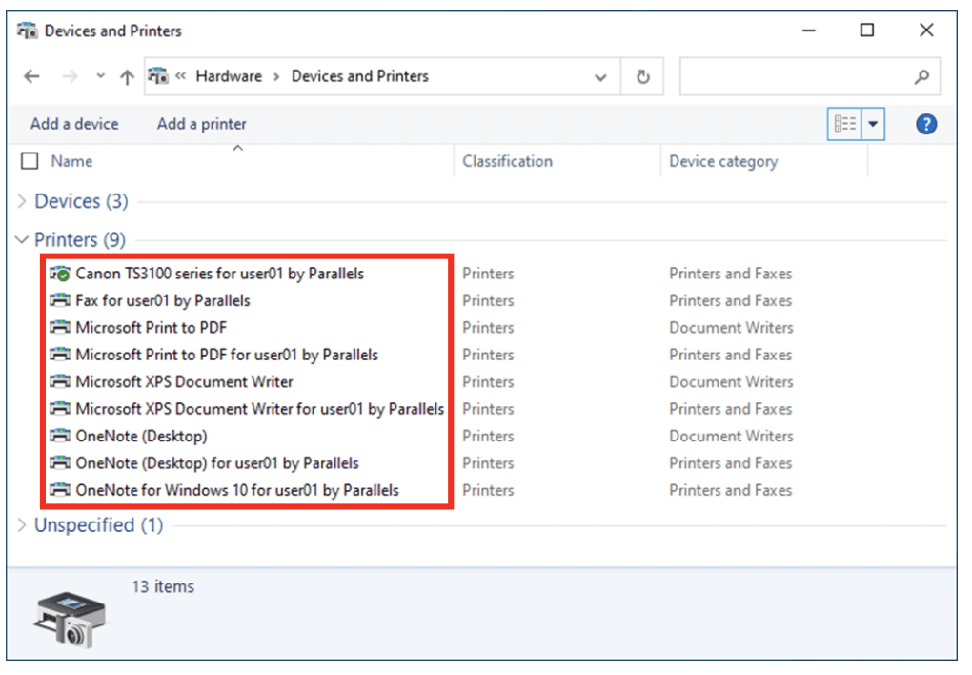Navigate back with the back arrow
The image size is (972, 675).
pos(31,77)
